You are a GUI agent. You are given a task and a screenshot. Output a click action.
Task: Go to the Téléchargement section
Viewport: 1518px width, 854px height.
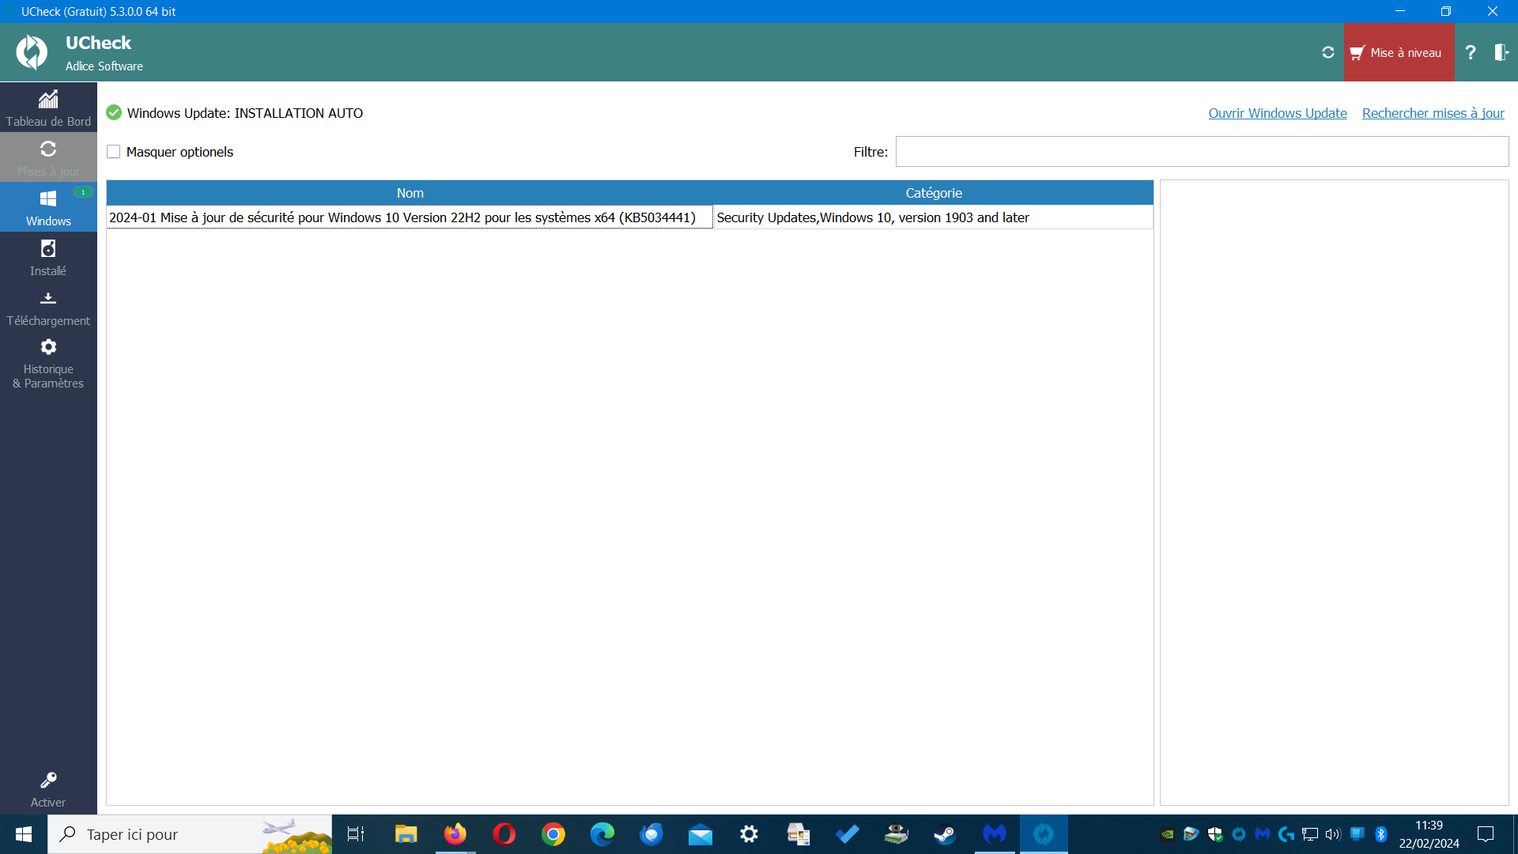tap(48, 308)
